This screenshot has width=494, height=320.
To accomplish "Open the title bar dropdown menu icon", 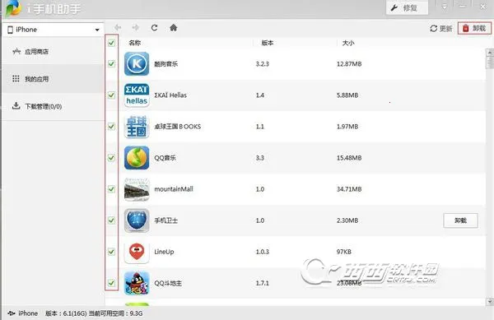I will point(445,7).
